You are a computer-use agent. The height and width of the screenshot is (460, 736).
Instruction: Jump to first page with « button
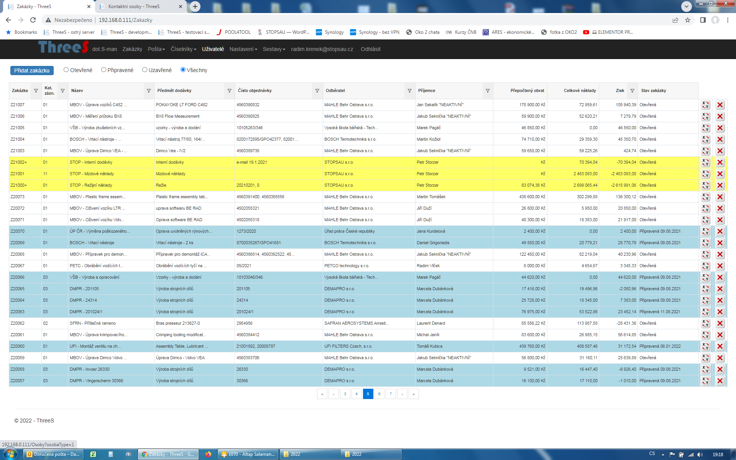tap(322, 394)
